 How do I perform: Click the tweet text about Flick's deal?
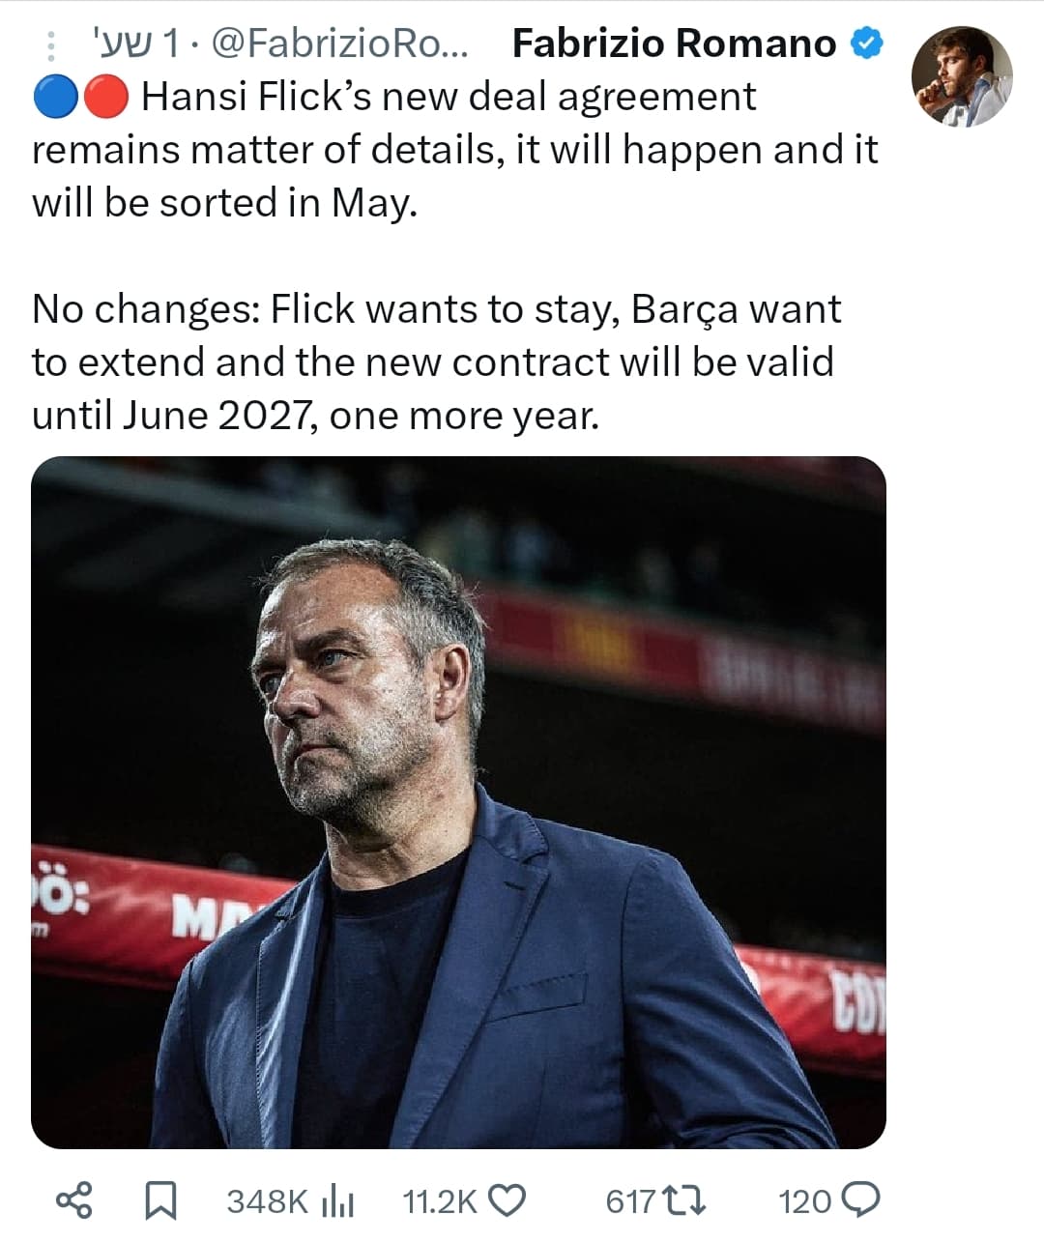[x=454, y=255]
